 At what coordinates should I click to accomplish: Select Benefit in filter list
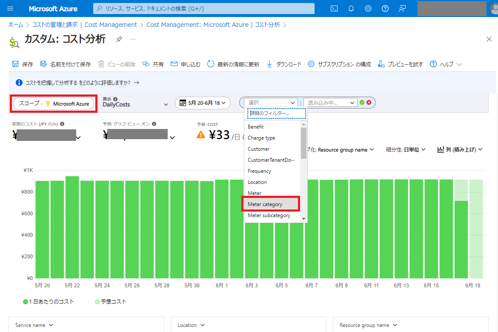pos(272,127)
